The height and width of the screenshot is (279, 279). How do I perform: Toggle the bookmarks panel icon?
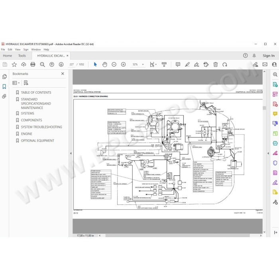click(4, 86)
